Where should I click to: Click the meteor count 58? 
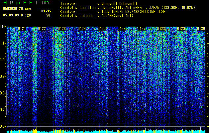pyautogui.click(x=48, y=15)
